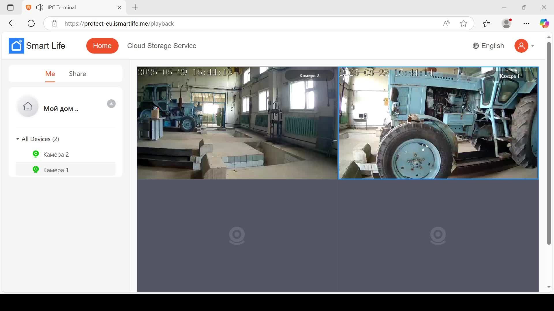Click the green status icon for Камера 2
Screen dimensions: 554x311
point(36,154)
